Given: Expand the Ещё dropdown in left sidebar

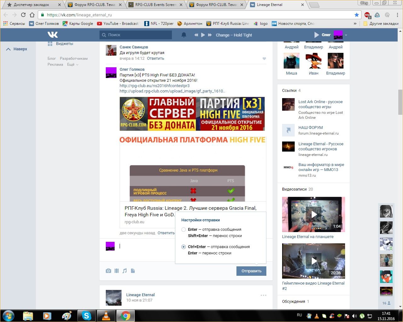Looking at the screenshot, I should point(72,64).
